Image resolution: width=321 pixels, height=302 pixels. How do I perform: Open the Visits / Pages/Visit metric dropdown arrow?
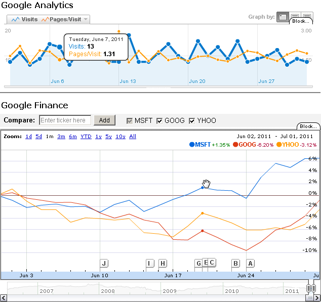[x=86, y=19]
